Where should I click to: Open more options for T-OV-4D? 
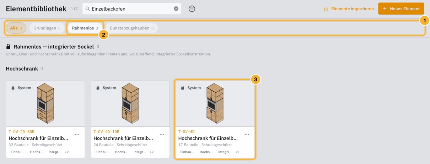pyautogui.click(x=247, y=135)
